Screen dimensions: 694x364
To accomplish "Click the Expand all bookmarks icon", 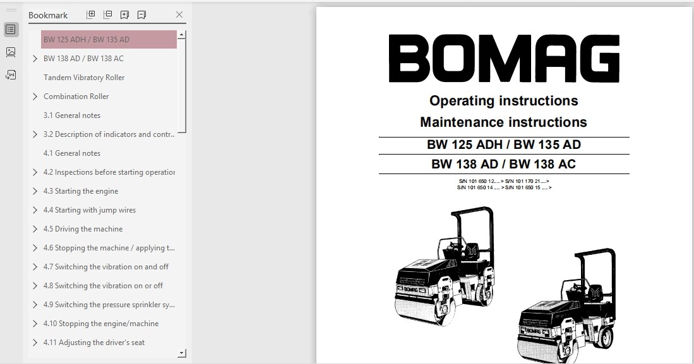I will point(91,15).
